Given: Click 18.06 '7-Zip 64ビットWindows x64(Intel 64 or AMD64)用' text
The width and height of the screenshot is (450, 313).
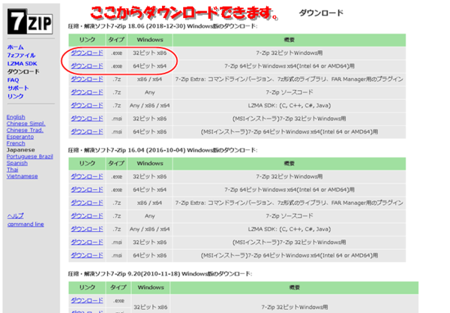Looking at the screenshot, I should pos(289,66).
